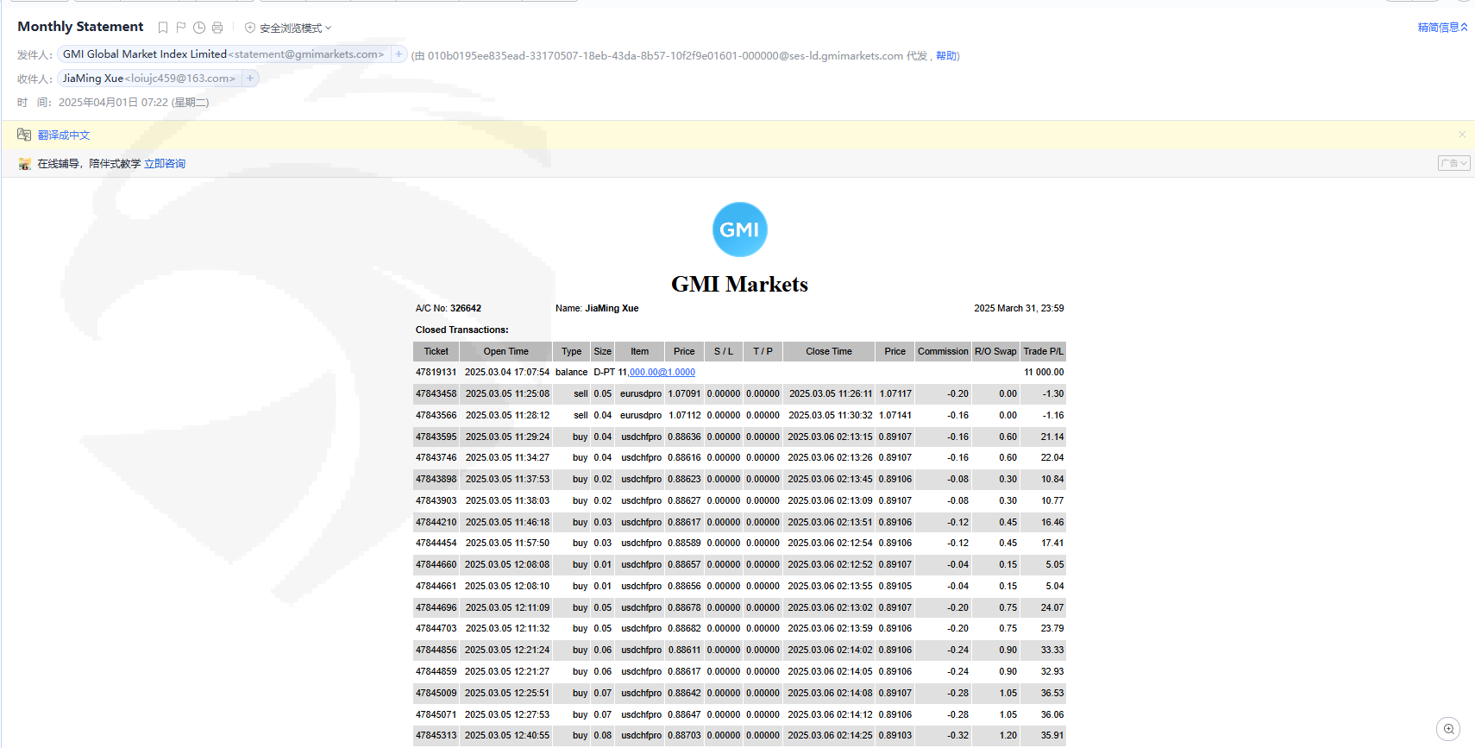
Task: Click the shield icon beside 安全浏览模式
Action: click(250, 28)
